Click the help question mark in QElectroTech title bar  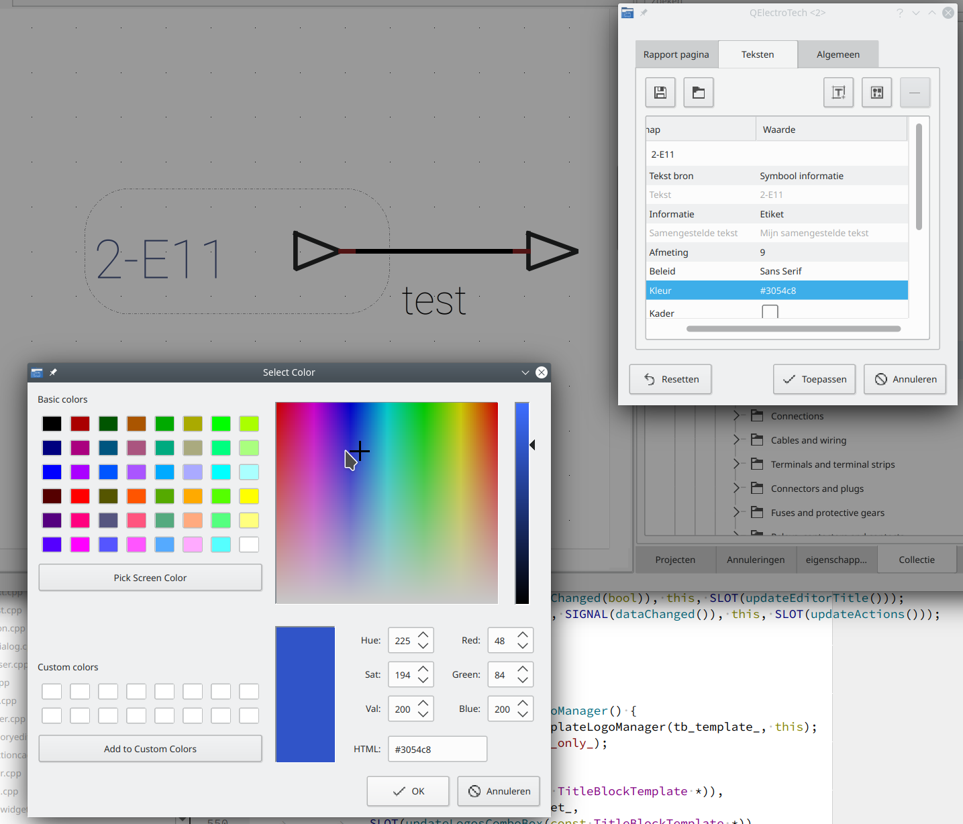899,13
